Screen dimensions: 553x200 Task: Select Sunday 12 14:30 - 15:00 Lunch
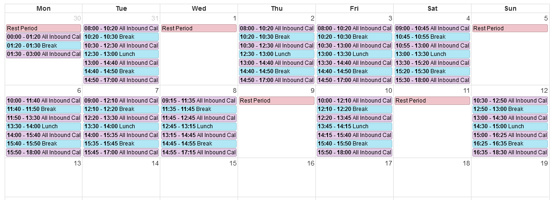click(x=510, y=126)
